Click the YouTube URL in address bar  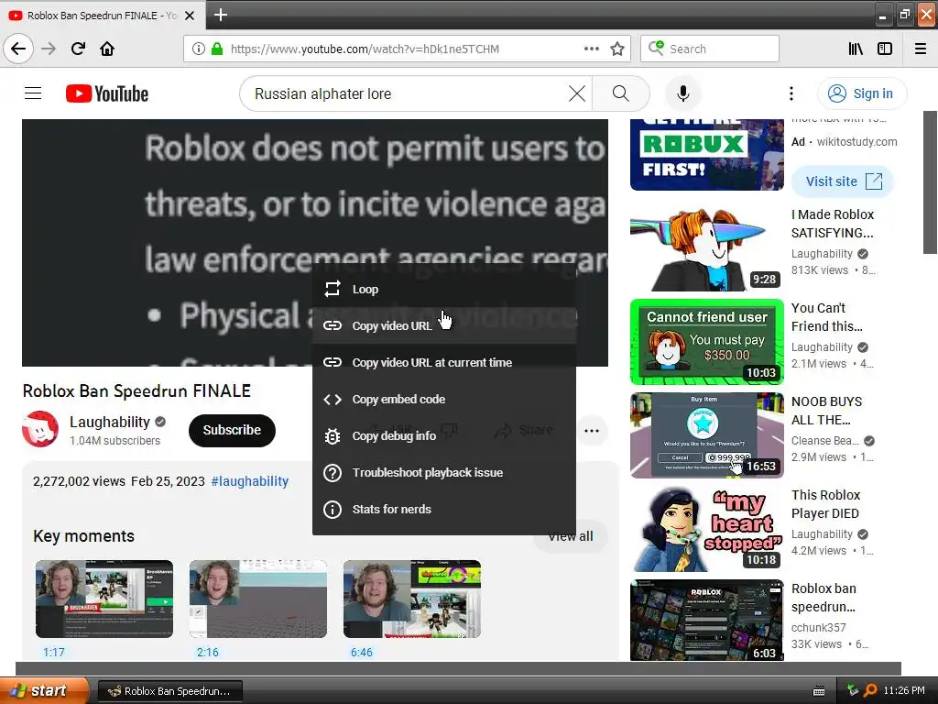(x=365, y=49)
